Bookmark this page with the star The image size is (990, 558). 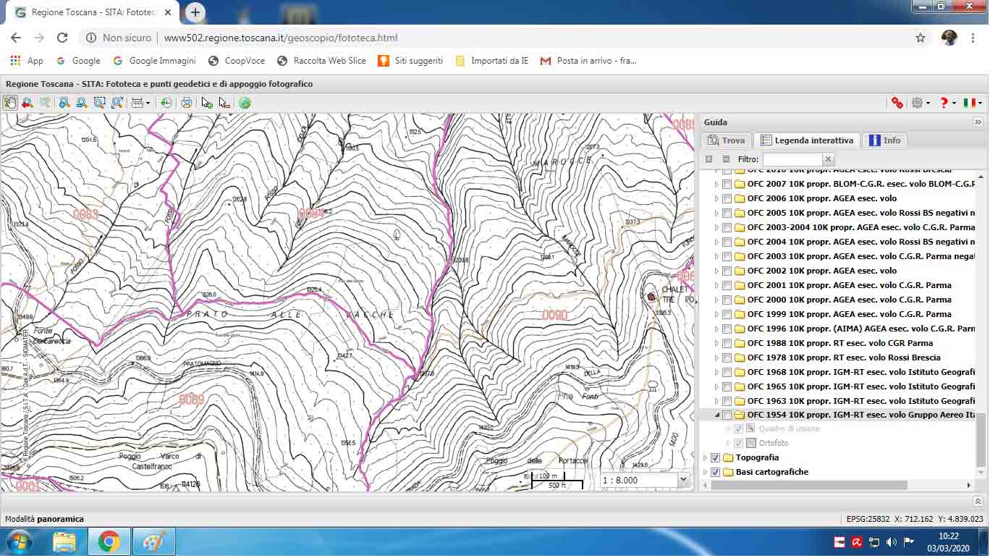click(921, 38)
